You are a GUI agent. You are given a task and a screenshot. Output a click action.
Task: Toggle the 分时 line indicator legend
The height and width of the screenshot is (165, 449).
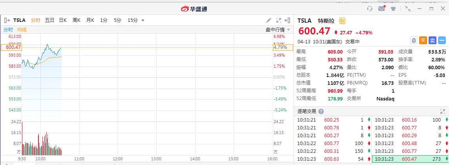click(x=8, y=30)
